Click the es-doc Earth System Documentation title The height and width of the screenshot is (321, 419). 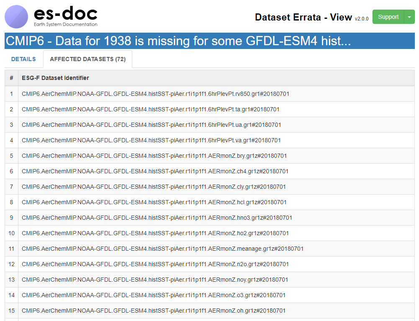pos(65,16)
